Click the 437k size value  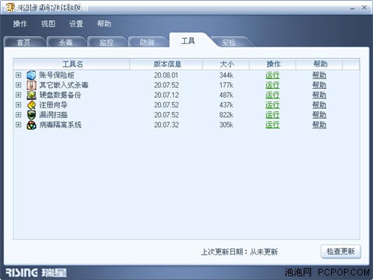226,105
